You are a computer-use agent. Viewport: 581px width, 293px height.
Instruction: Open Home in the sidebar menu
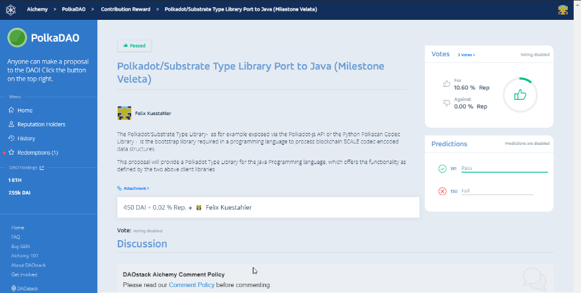click(24, 110)
